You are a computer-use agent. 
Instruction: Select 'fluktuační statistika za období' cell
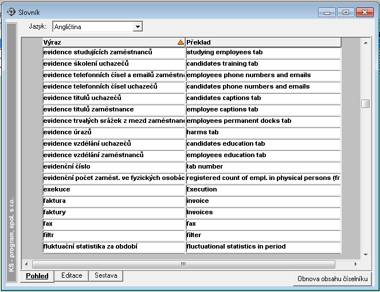[113, 247]
